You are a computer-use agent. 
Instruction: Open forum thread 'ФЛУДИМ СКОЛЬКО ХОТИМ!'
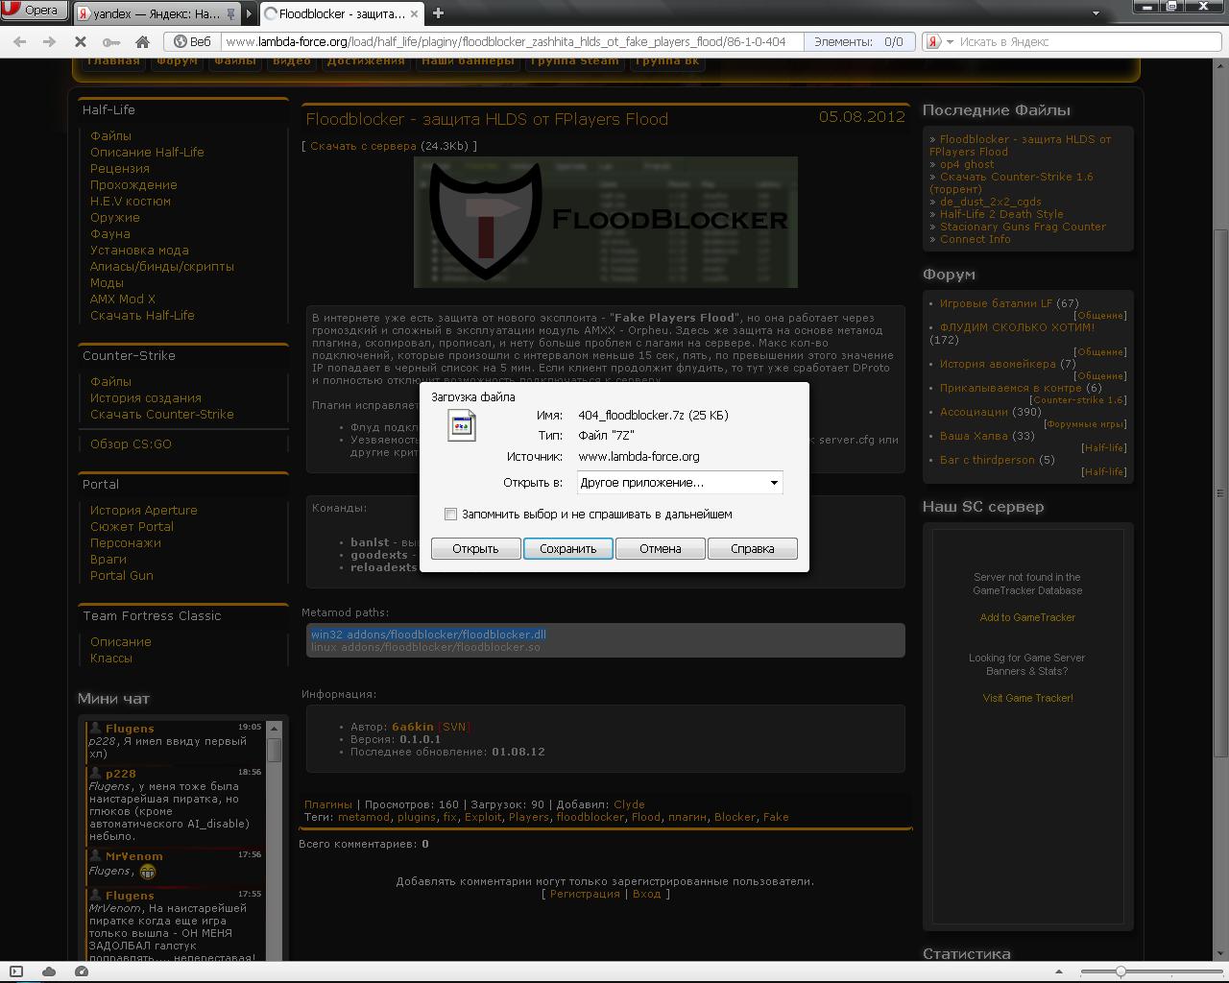click(x=1017, y=327)
